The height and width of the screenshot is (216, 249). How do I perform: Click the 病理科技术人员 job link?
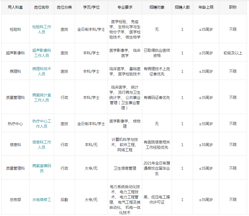click(42, 71)
